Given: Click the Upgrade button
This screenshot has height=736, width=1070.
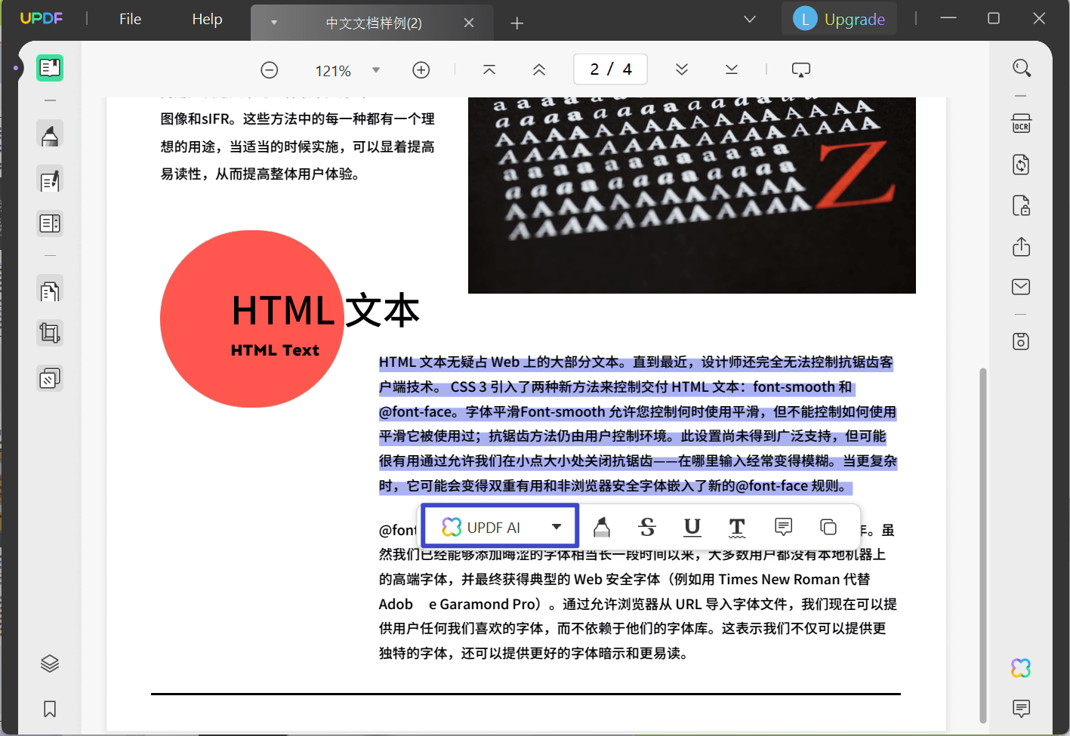Looking at the screenshot, I should point(839,18).
